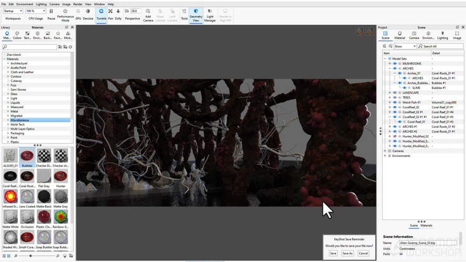Open the File menu
Screen dimensions: 466x262
click(x=4, y=4)
